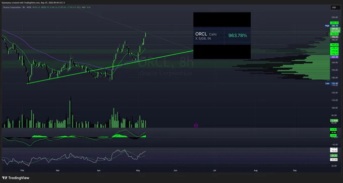343x183 pixels.
Task: Click the 74.26 RSI value label
Action: [x=334, y=151]
